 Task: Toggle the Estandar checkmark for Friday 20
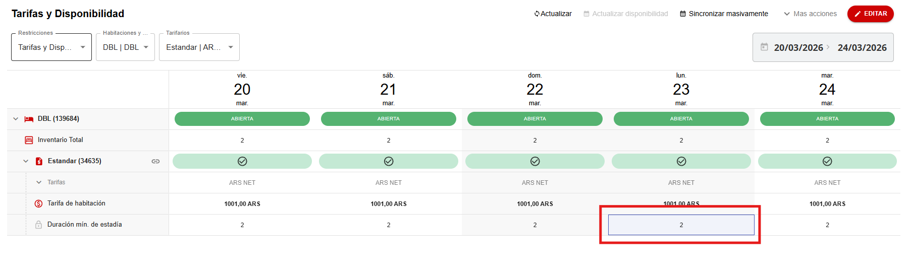click(x=242, y=161)
